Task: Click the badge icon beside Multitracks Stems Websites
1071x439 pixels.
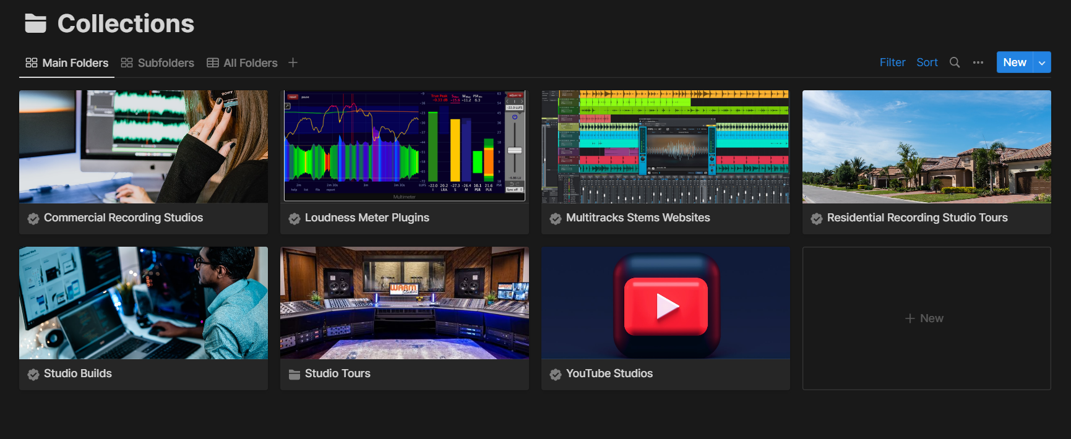Action: (x=556, y=218)
